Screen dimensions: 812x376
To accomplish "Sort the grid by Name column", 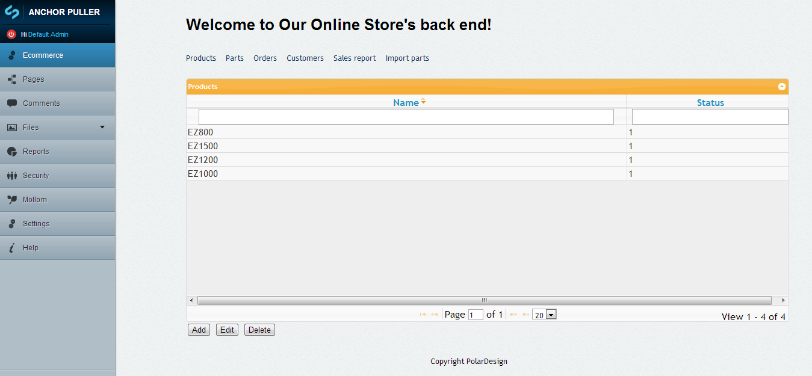I will (406, 102).
